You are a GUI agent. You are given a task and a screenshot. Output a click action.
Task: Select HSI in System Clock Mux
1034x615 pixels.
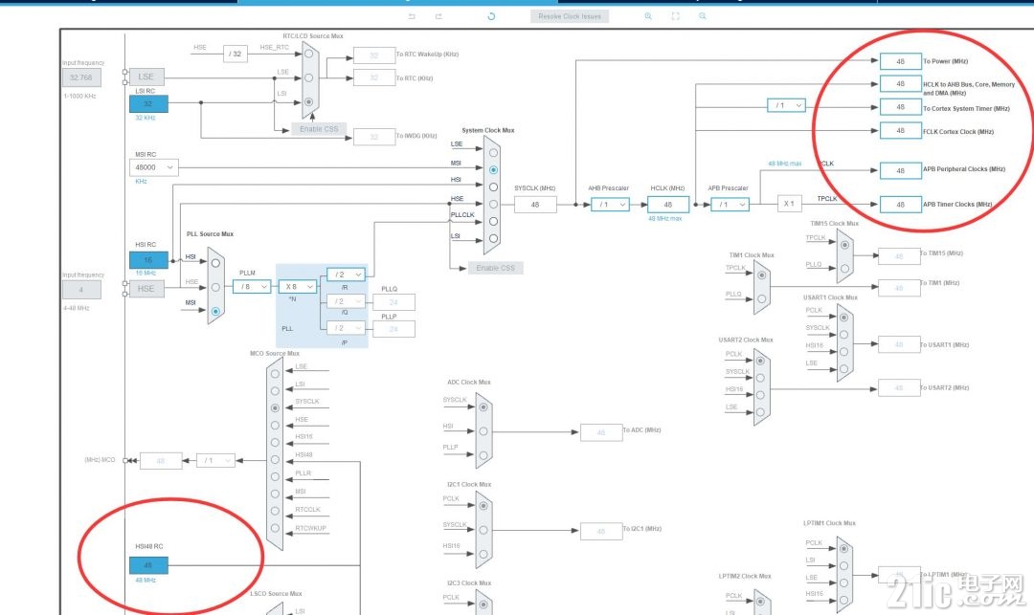tap(493, 187)
